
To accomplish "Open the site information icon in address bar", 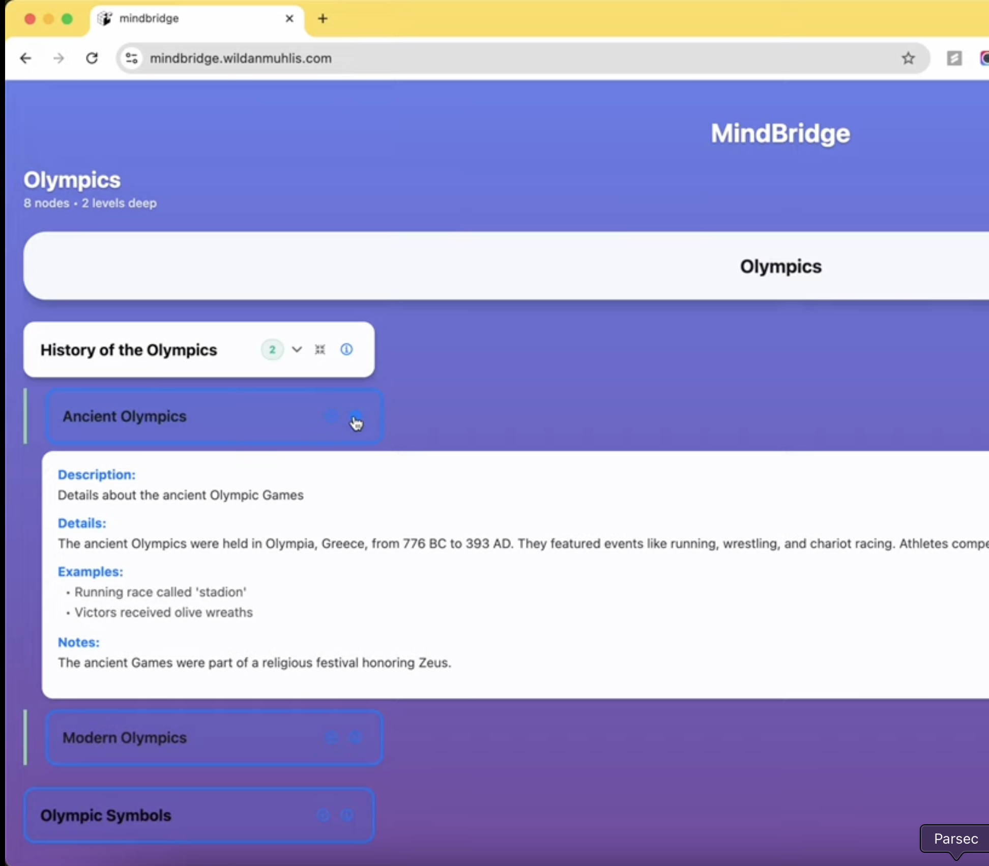I will (x=132, y=59).
